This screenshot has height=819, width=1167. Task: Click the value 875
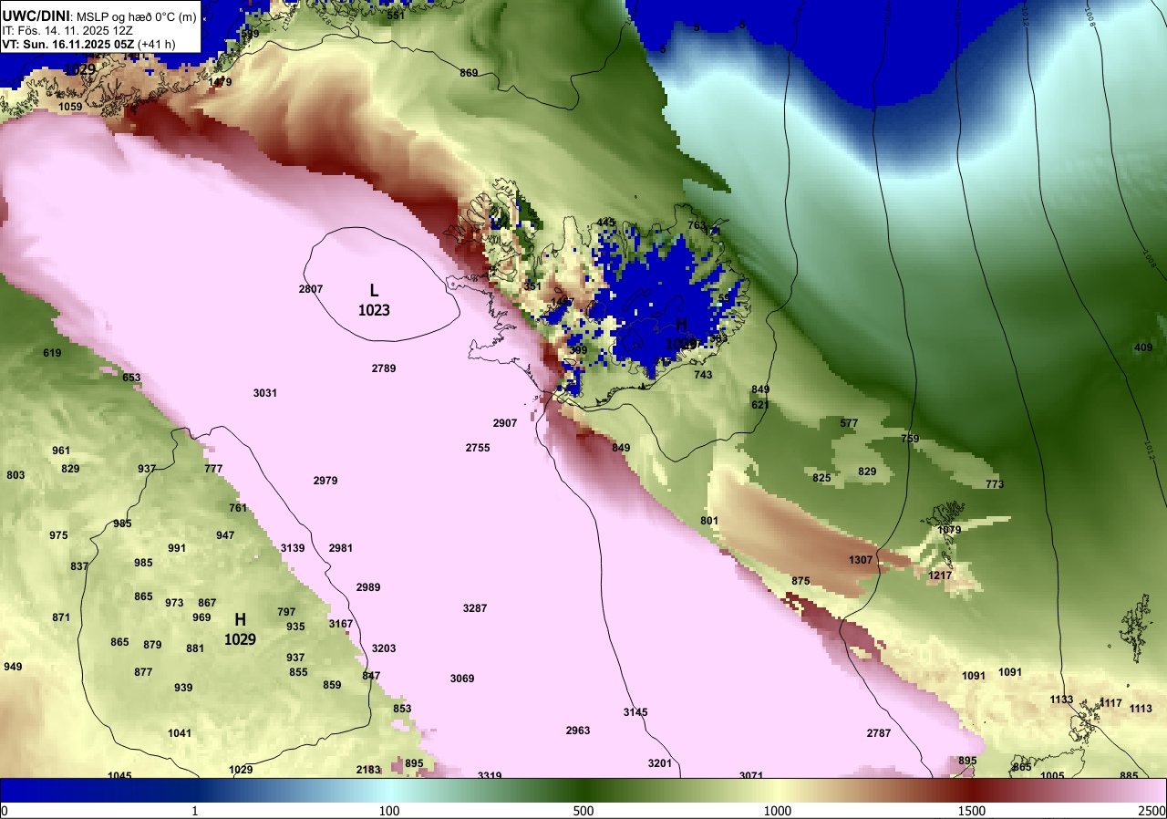coord(800,581)
